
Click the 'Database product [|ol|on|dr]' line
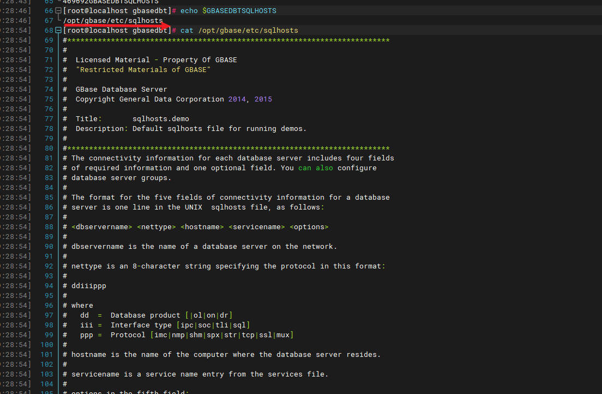[172, 315]
